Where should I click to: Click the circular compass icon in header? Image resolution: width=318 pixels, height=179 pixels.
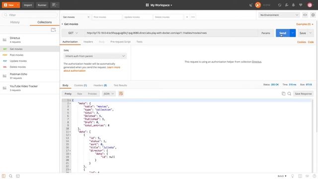point(280,5)
